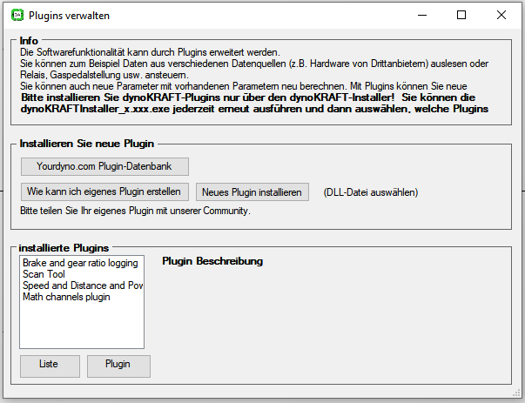Click 'Wie kann ich eigenes Plugin erstellen'
This screenshot has height=403, width=525.
pyautogui.click(x=104, y=191)
